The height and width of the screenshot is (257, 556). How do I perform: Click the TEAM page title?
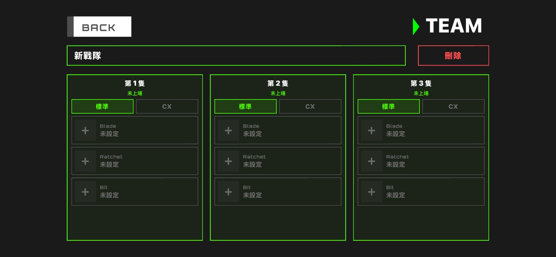454,26
